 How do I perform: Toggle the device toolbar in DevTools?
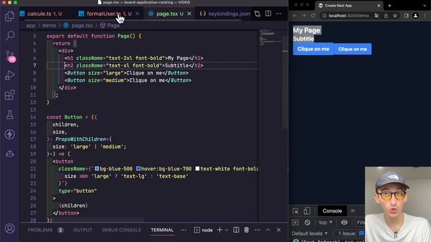coord(307,211)
